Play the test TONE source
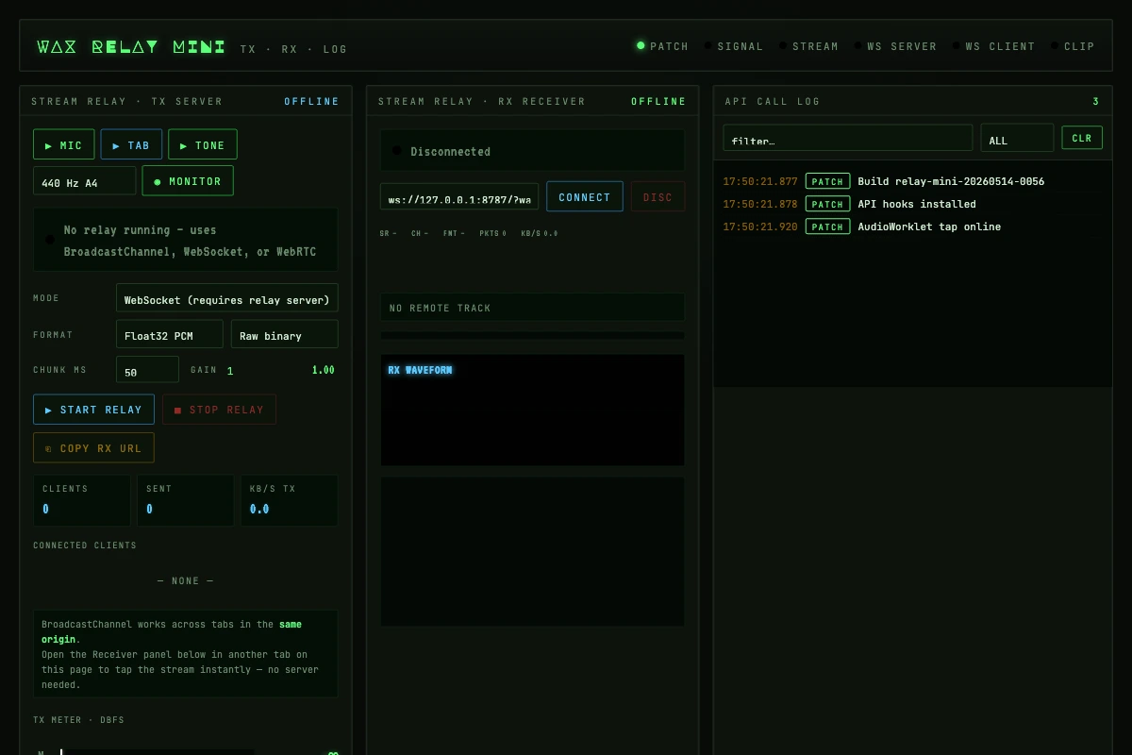The height and width of the screenshot is (755, 1132). point(203,144)
